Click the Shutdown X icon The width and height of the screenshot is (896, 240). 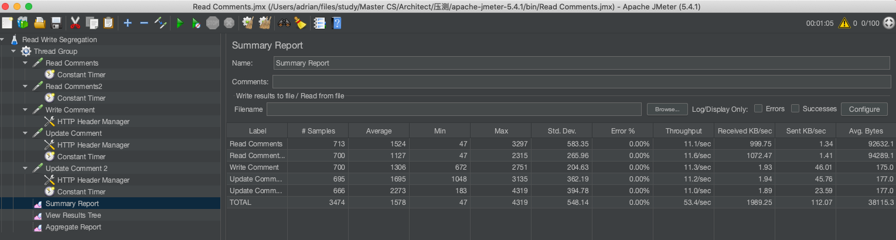229,23
